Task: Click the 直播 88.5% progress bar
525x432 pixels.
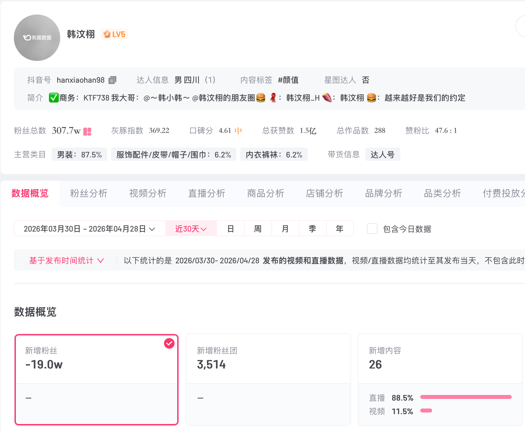Action: tap(466, 397)
